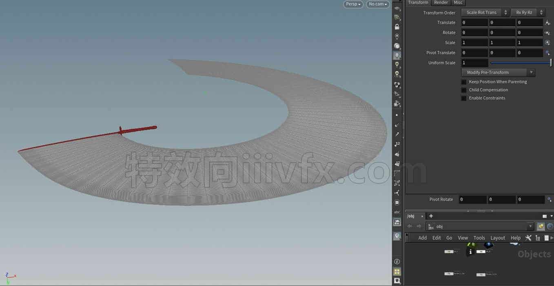Screen dimensions: 554x286
Task: Click the eye display options icon
Action: pyautogui.click(x=397, y=281)
